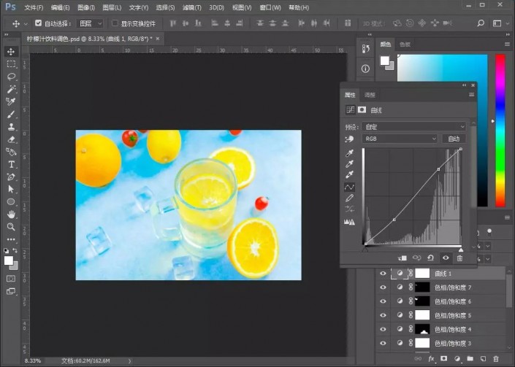
Task: Pick the white point eyedropper in Curves
Action: [349, 174]
